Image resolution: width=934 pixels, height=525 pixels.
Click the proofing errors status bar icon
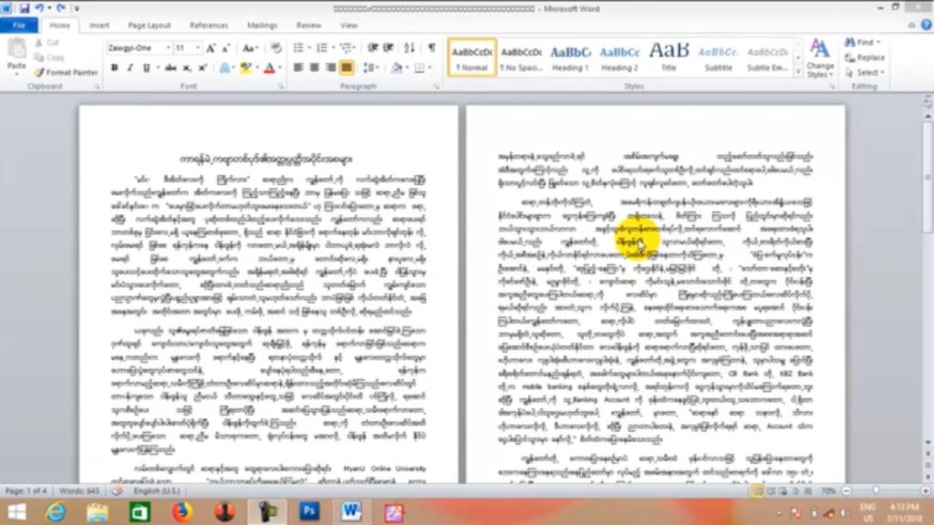[x=117, y=490]
